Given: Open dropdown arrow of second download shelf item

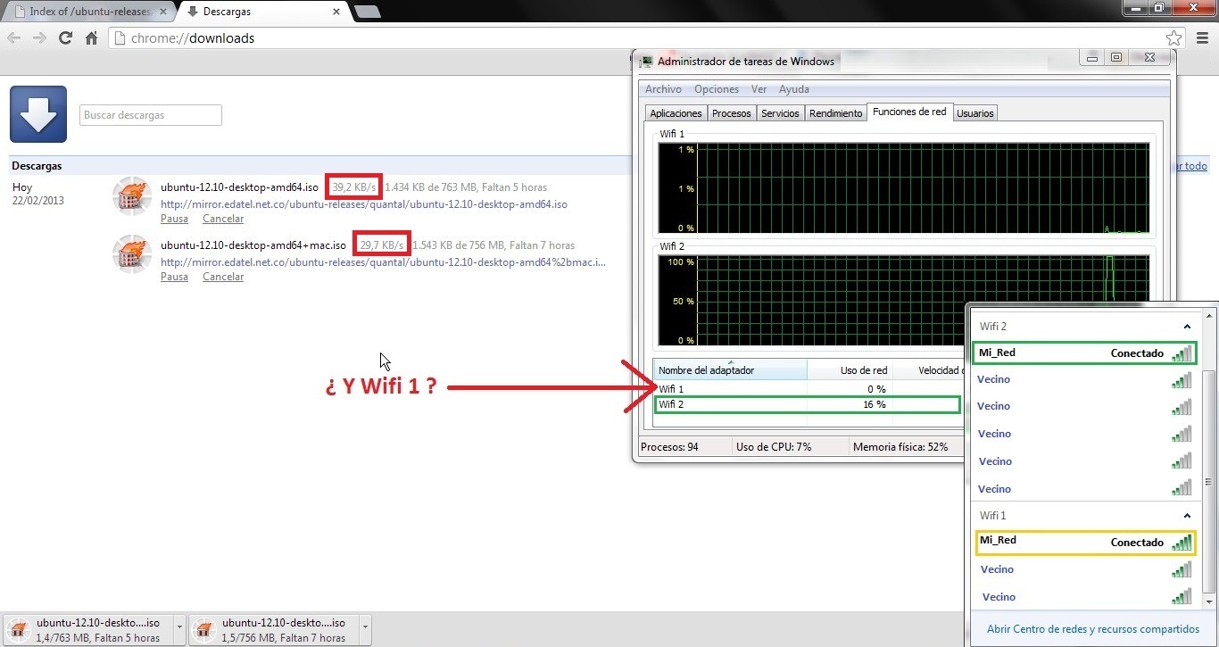Looking at the screenshot, I should [364, 629].
